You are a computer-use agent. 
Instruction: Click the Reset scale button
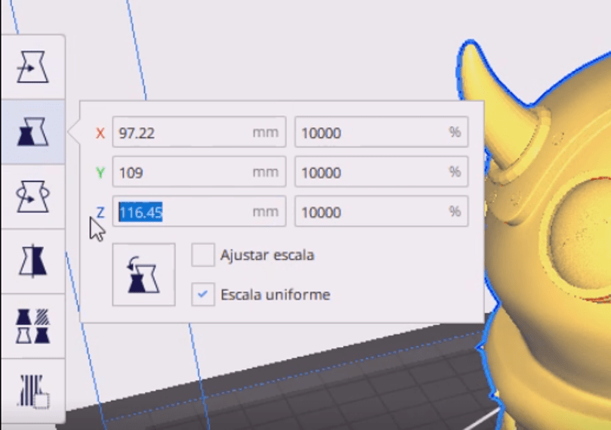143,274
